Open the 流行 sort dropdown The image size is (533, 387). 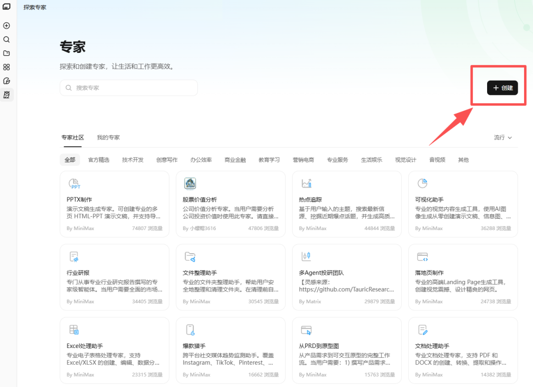pos(502,138)
